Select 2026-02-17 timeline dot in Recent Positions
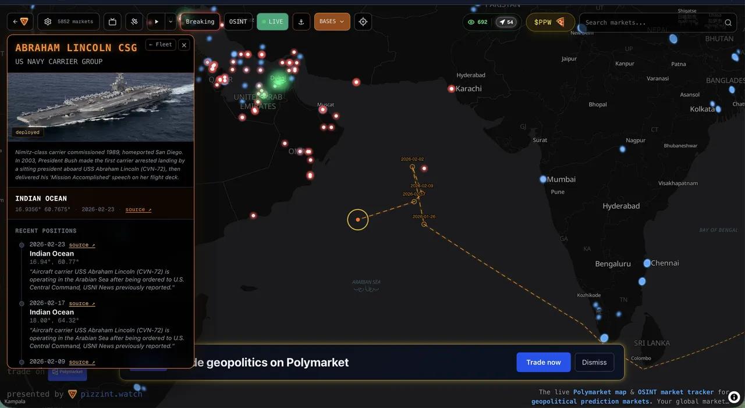 (22, 303)
